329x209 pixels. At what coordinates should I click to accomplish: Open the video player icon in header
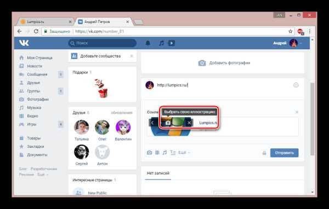[171, 43]
